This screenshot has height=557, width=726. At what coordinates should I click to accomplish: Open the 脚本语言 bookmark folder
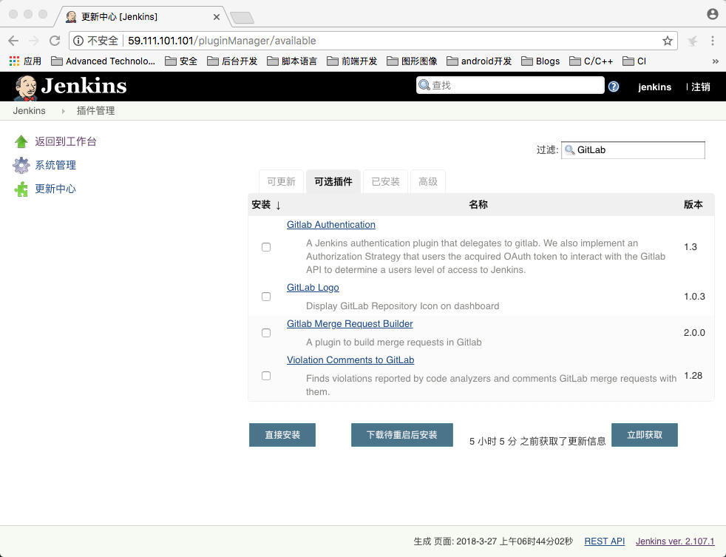tap(292, 61)
